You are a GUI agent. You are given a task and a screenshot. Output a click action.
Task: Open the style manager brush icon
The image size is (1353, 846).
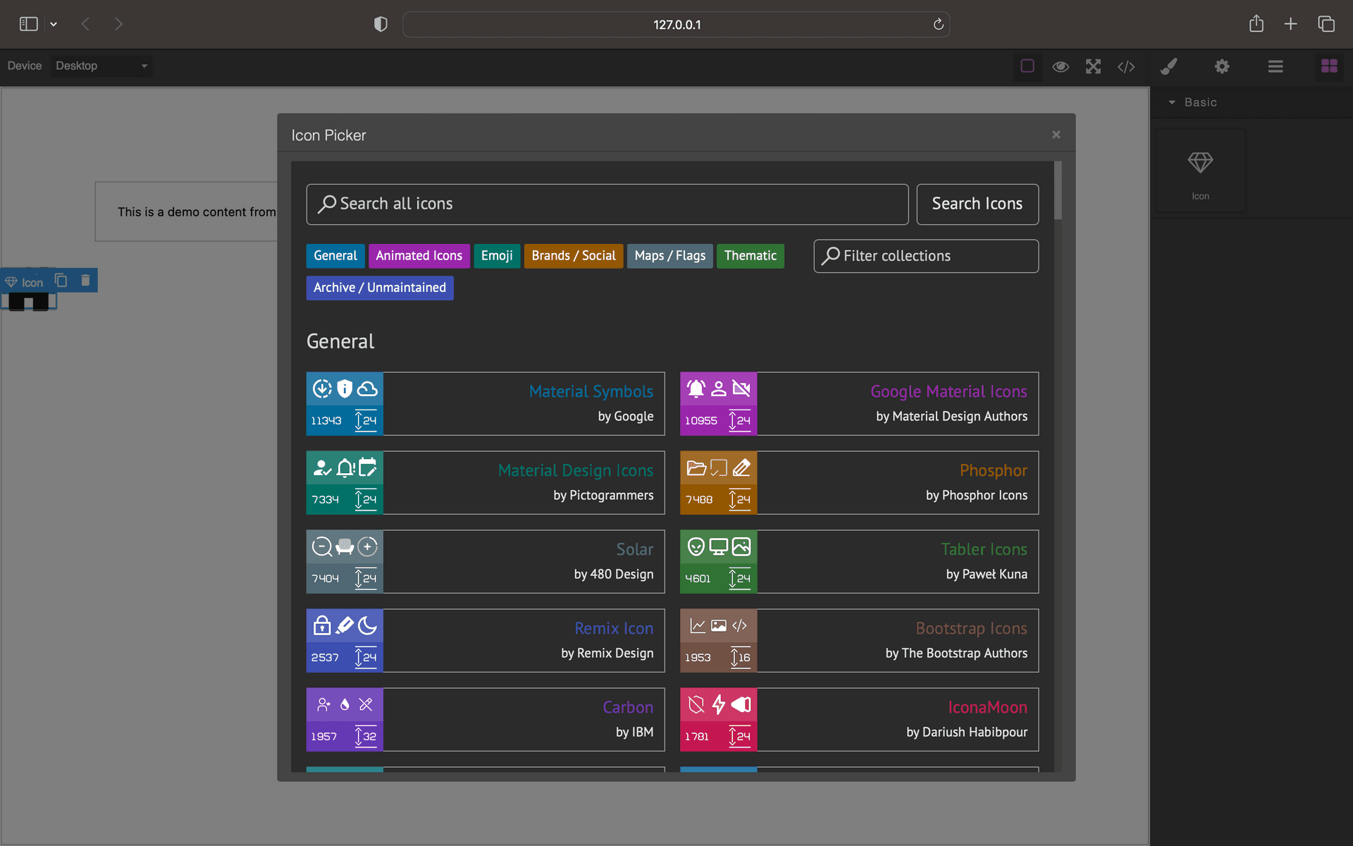coord(1168,66)
